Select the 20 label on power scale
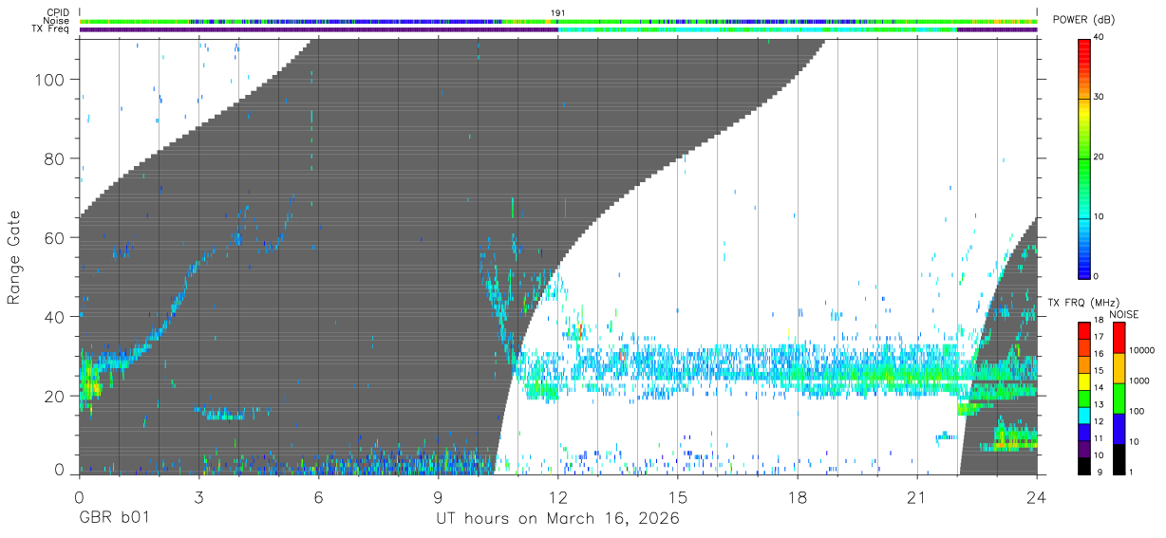This screenshot has height=538, width=1166. [1099, 158]
